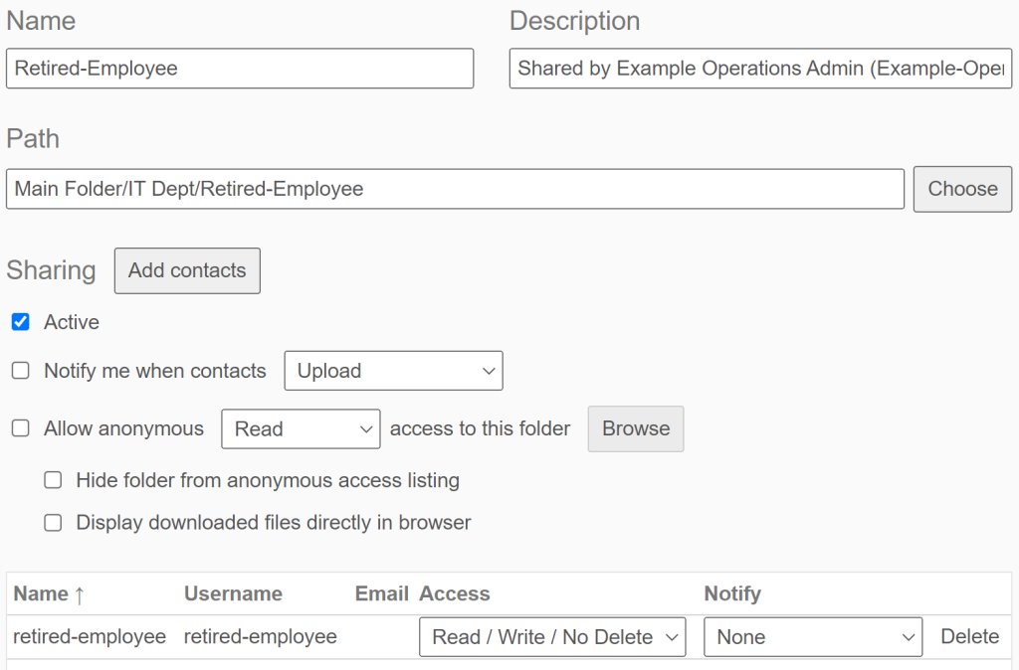Open the anonymous access Read dropdown
This screenshot has height=670, width=1019.
click(x=301, y=428)
